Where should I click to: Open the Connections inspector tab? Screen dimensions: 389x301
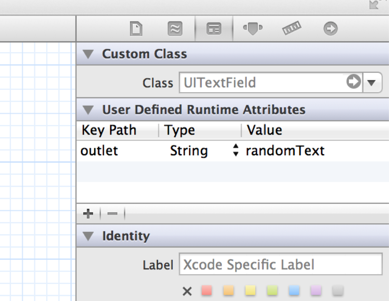[x=330, y=28]
